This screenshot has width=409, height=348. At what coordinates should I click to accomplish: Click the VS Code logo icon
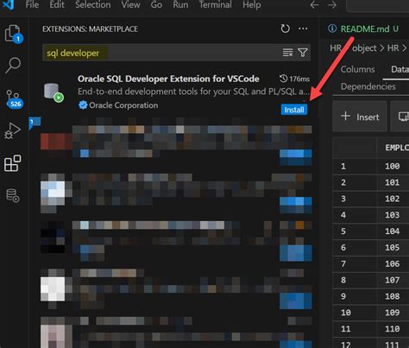tap(8, 4)
